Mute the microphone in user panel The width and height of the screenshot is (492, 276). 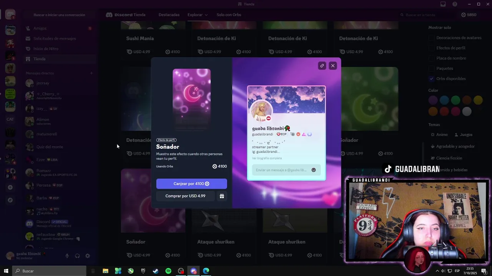67,256
